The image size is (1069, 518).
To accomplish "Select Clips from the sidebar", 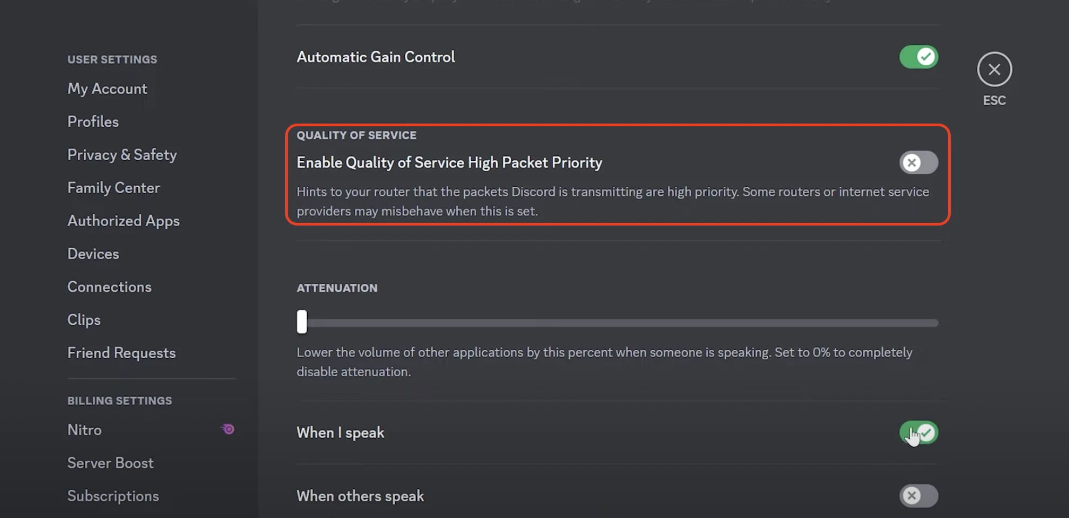I will (84, 320).
